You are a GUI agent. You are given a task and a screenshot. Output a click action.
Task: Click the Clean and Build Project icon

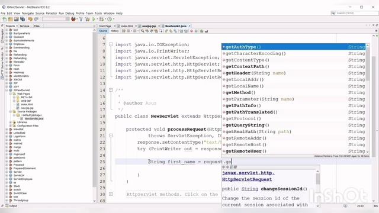87,19
